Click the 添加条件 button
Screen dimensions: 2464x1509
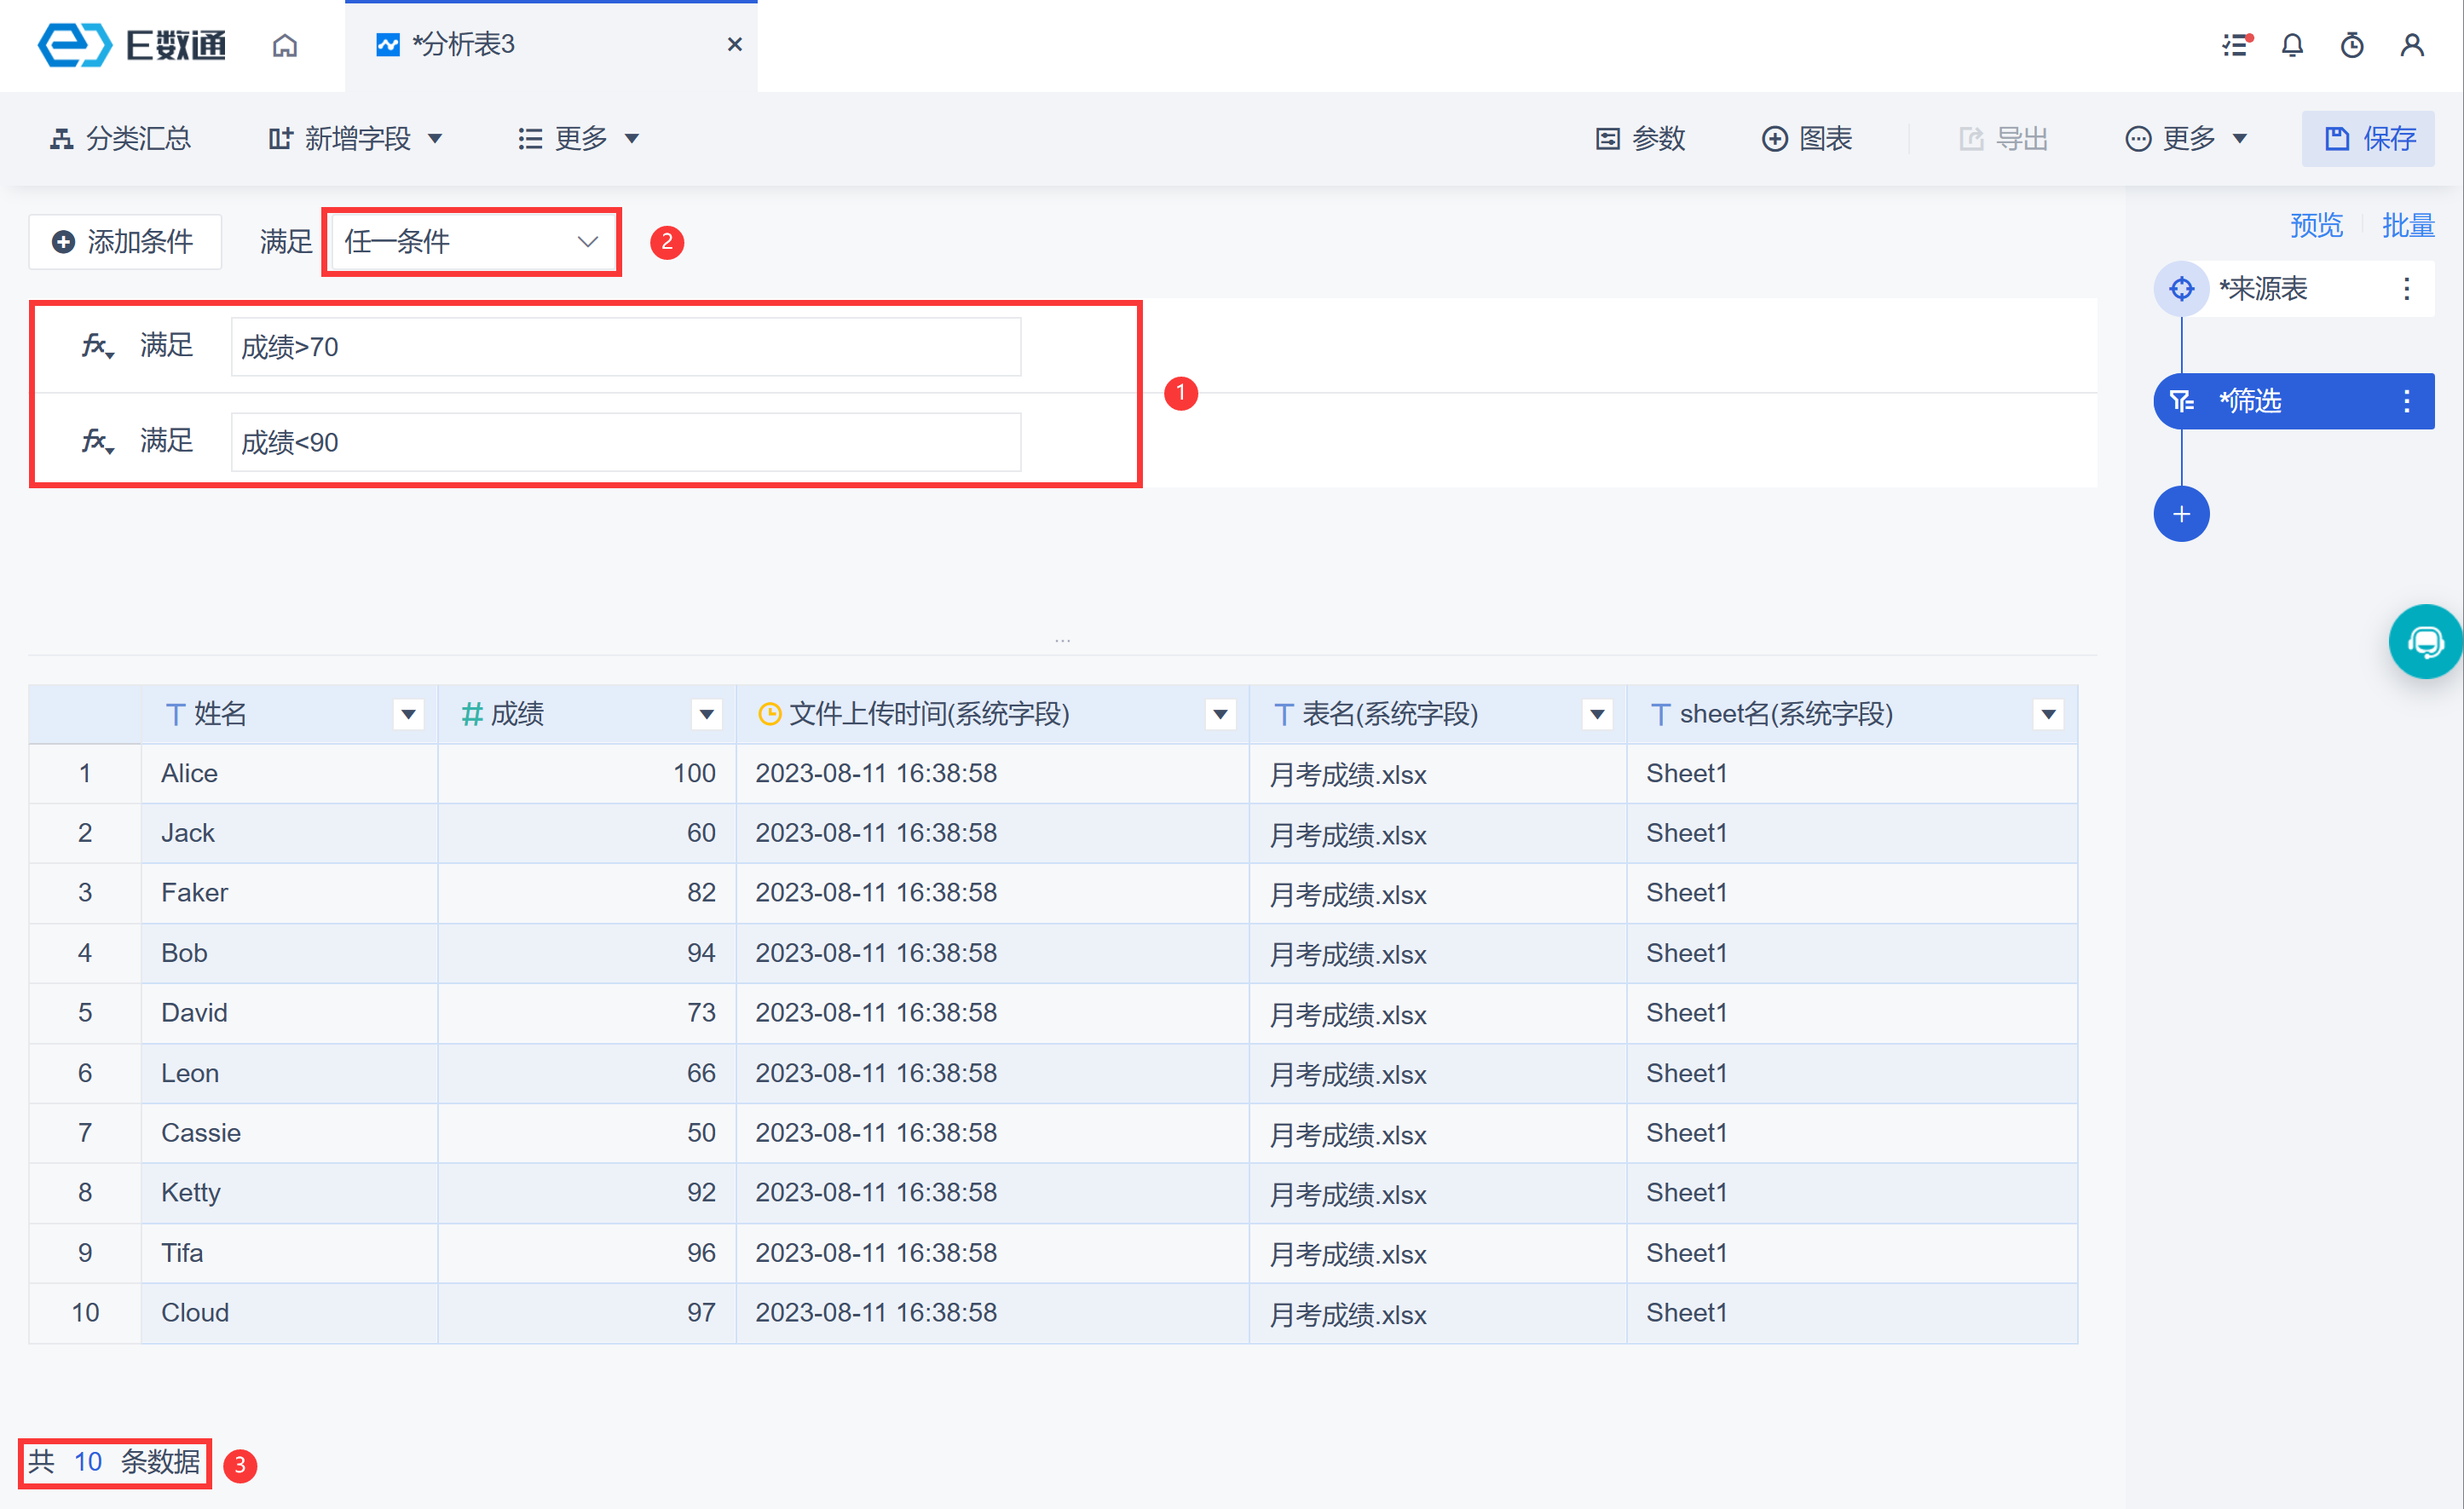125,241
